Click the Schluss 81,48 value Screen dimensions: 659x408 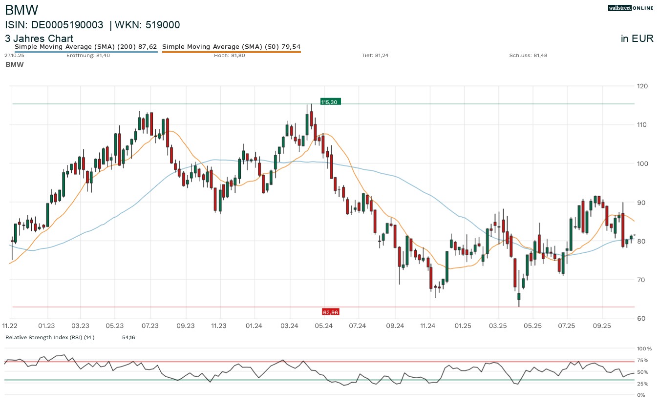point(528,56)
